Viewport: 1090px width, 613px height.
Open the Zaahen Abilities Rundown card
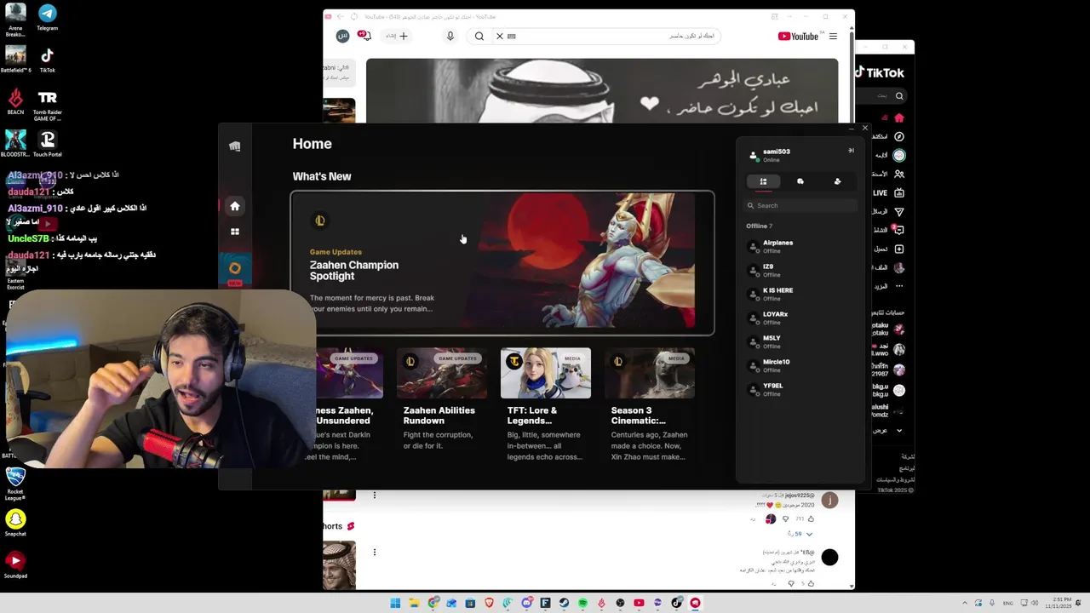coord(441,404)
